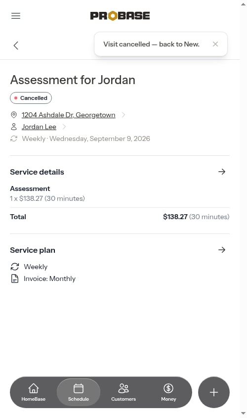Click the person icon beside Jordan Lee
Viewport: 247px width, 418px height.
(13, 127)
